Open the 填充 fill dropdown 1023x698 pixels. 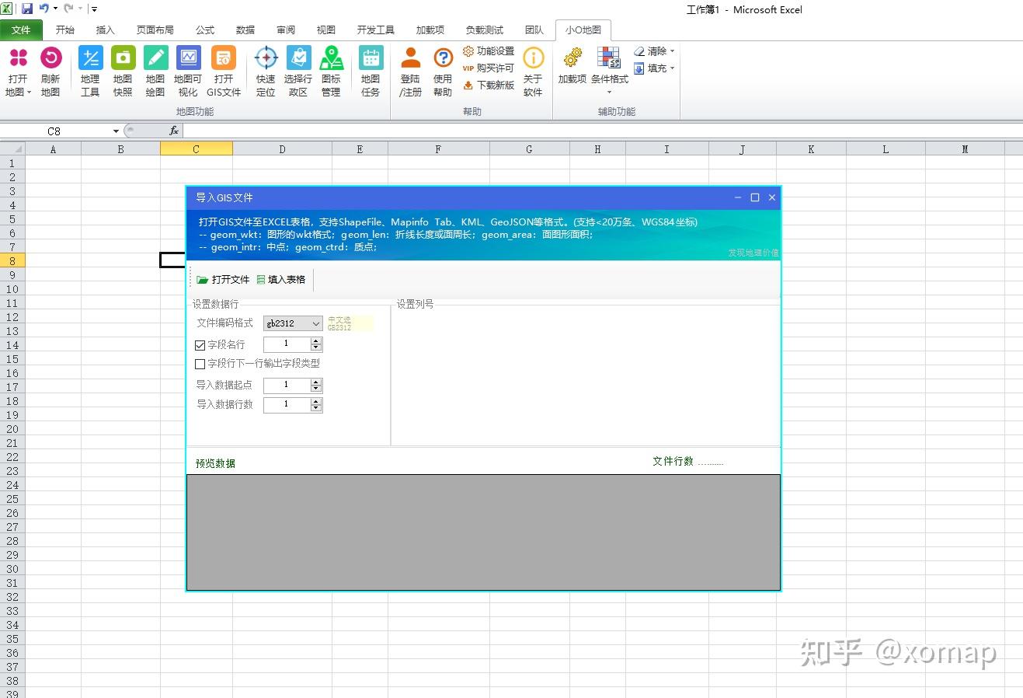[x=673, y=68]
